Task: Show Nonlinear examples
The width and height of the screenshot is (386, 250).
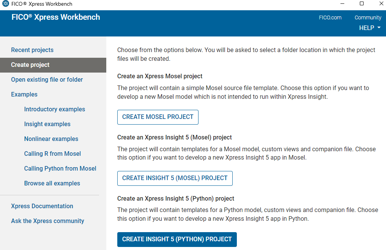Action: point(51,139)
